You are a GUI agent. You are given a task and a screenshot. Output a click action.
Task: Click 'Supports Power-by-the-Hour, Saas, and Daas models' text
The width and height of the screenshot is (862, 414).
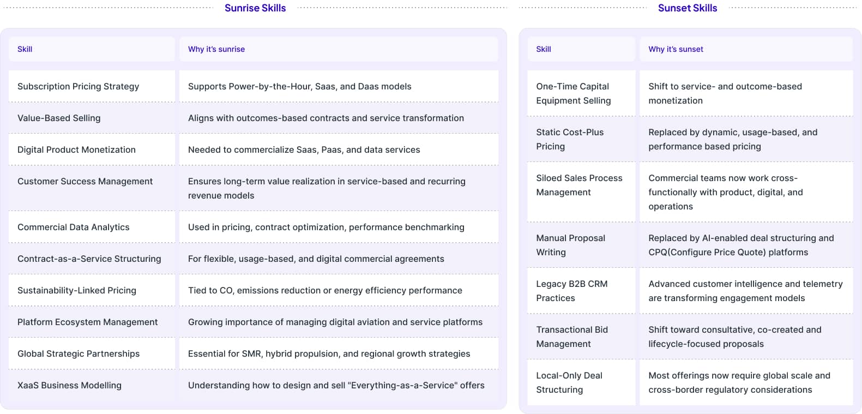coord(299,86)
